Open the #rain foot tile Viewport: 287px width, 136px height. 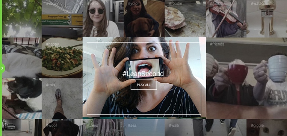pyautogui.click(x=62, y=99)
